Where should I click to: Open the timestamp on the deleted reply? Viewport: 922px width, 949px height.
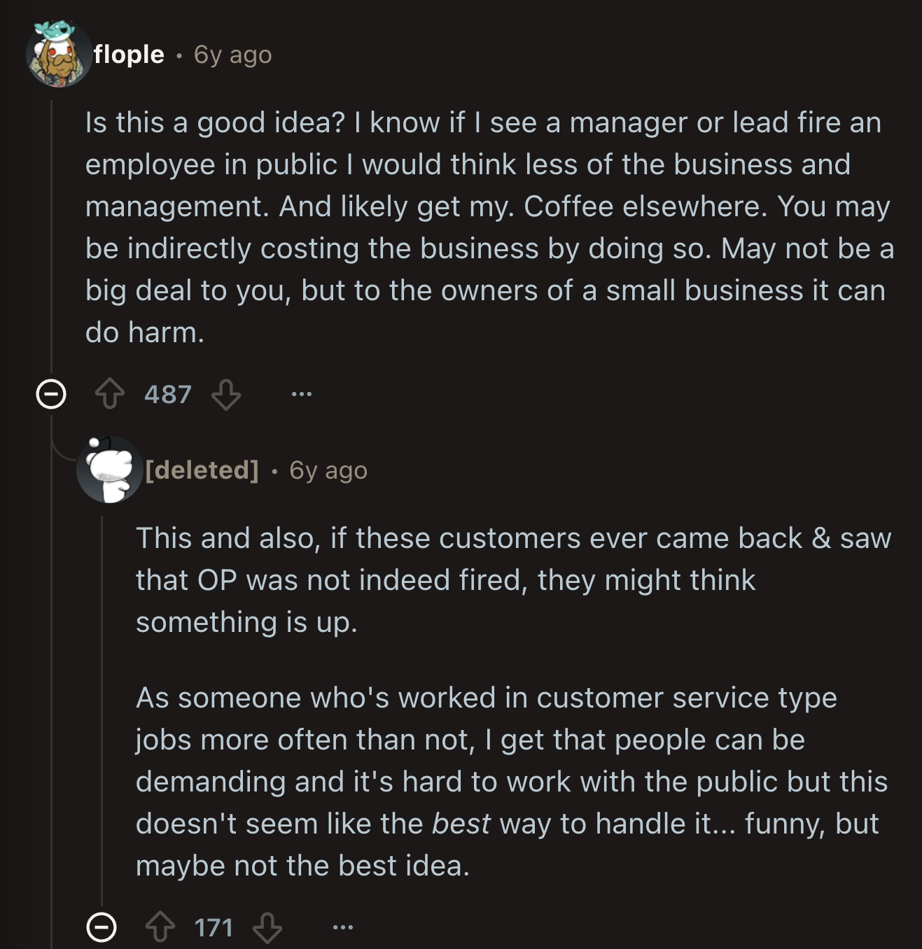pos(328,470)
